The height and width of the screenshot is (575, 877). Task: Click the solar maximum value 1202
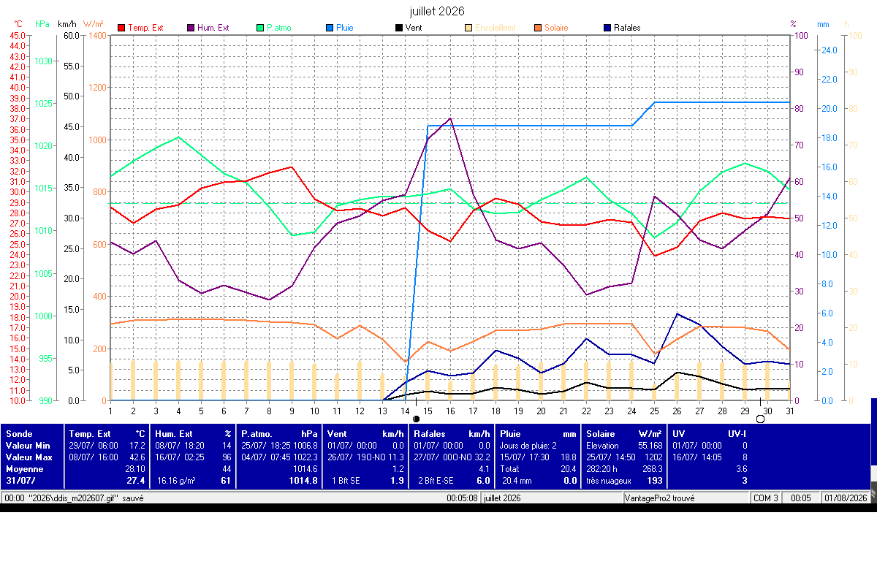(x=653, y=457)
